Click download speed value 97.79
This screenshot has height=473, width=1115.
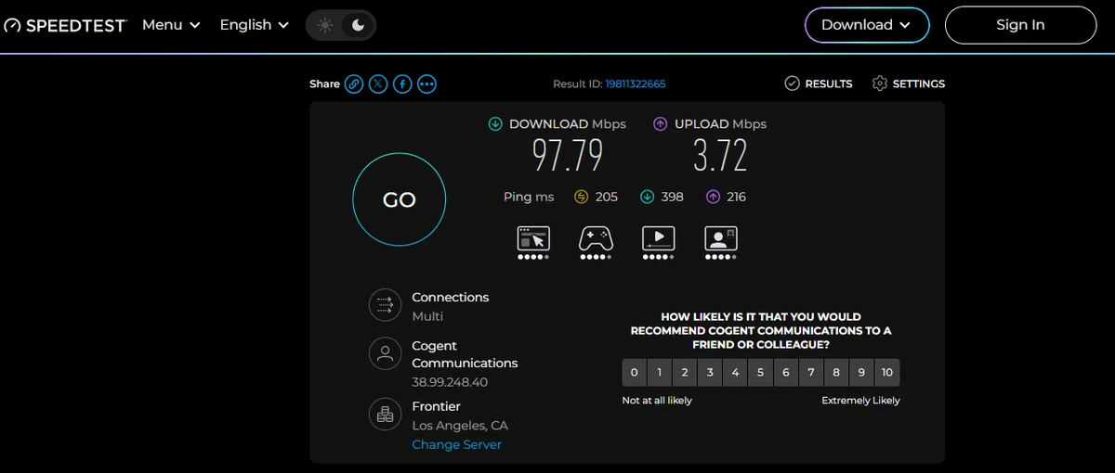[568, 156]
